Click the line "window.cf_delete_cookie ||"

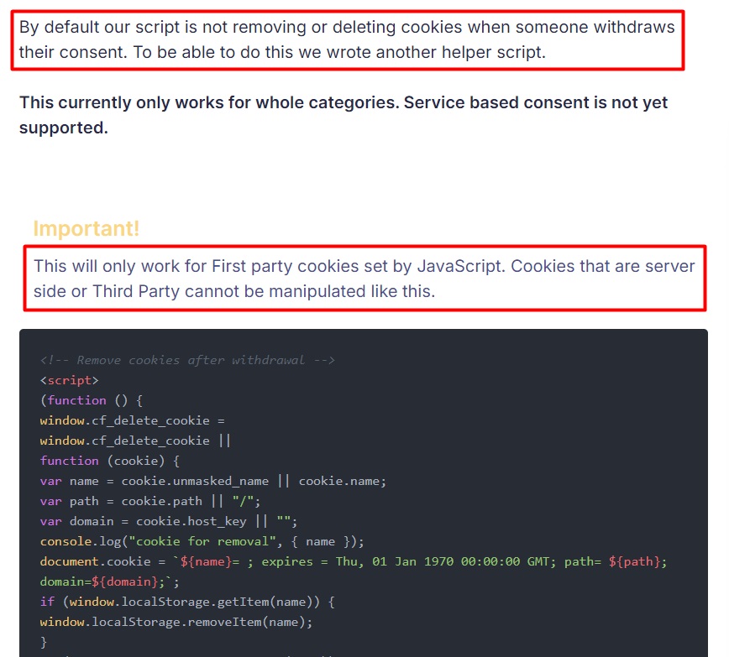pos(135,441)
